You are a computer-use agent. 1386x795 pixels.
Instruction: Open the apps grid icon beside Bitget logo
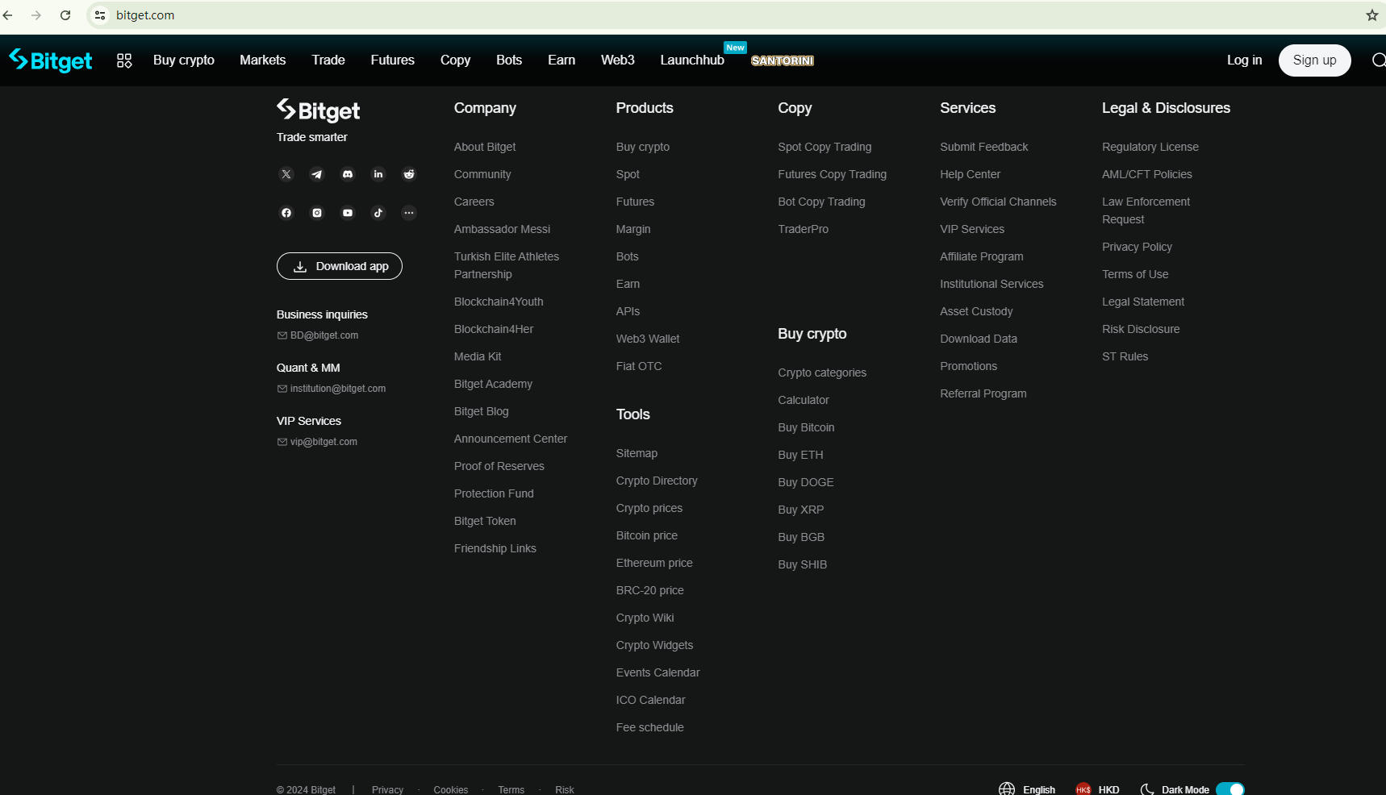[x=124, y=60]
